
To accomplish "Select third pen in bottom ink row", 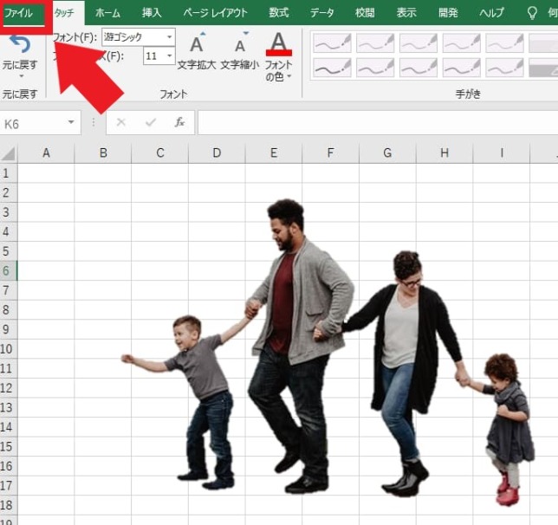I will [418, 68].
